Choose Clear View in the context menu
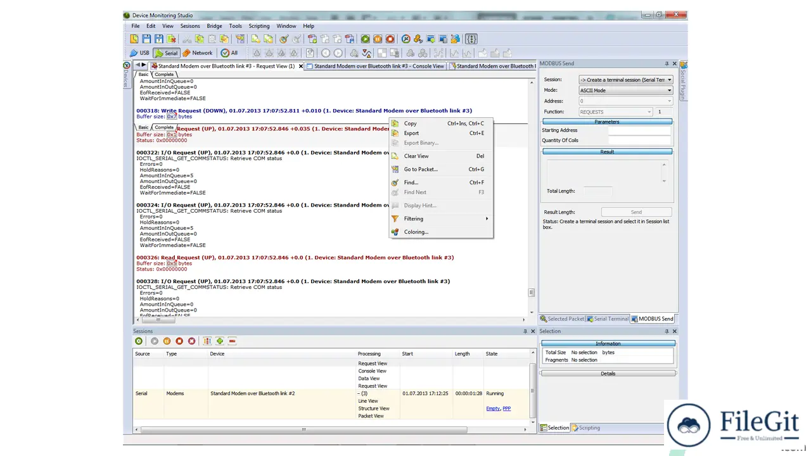The width and height of the screenshot is (811, 456). point(441,156)
